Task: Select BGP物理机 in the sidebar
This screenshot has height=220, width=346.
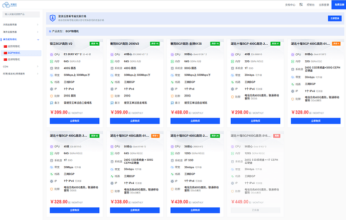Action: [x=21, y=53]
